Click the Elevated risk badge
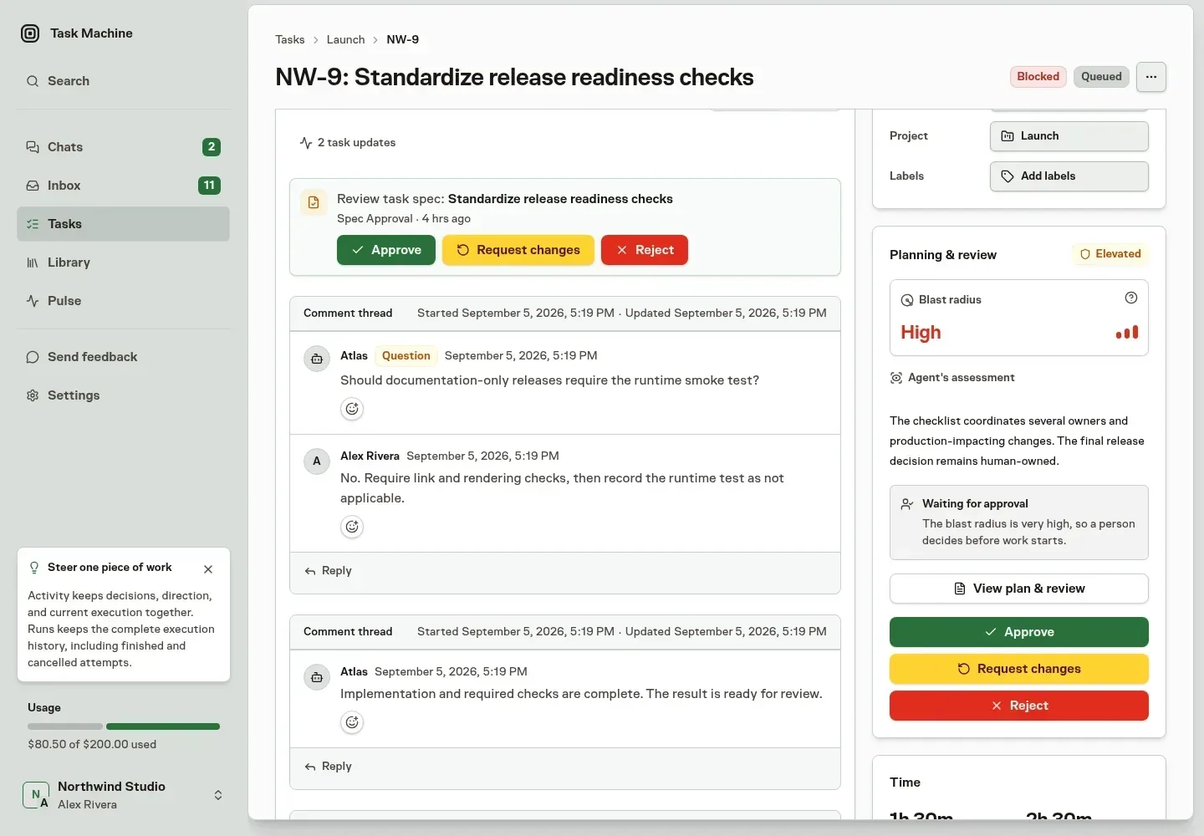 tap(1110, 254)
